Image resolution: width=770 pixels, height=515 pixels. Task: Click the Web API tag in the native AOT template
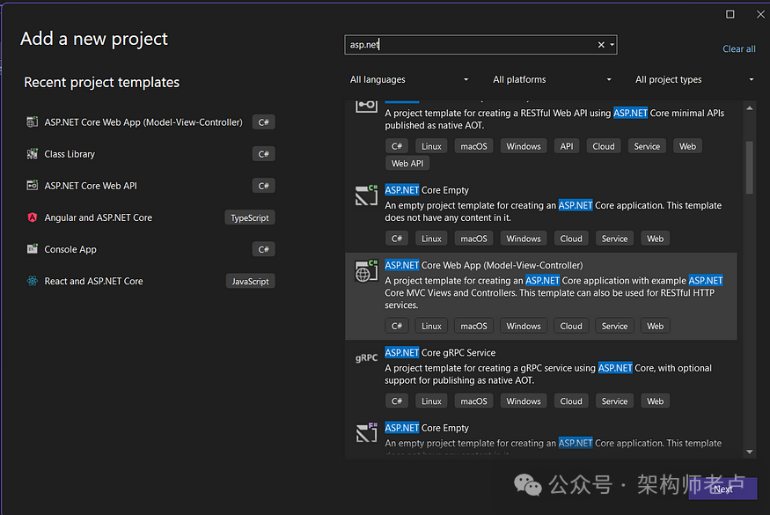407,163
